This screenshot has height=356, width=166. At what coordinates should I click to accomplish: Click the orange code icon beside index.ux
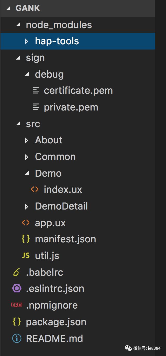[x=35, y=189]
